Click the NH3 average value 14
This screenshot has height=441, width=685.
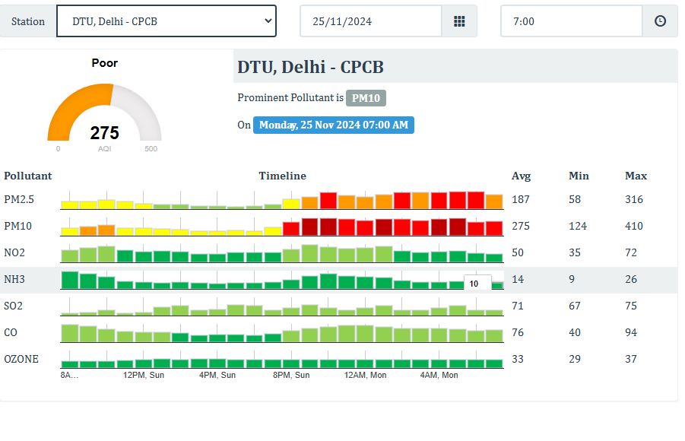(x=518, y=279)
